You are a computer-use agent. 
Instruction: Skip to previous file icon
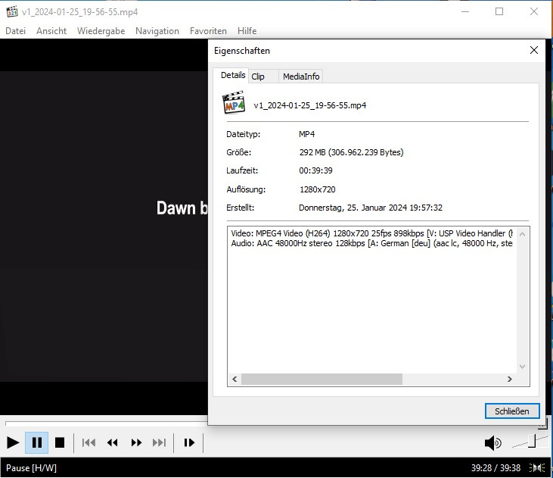point(89,442)
